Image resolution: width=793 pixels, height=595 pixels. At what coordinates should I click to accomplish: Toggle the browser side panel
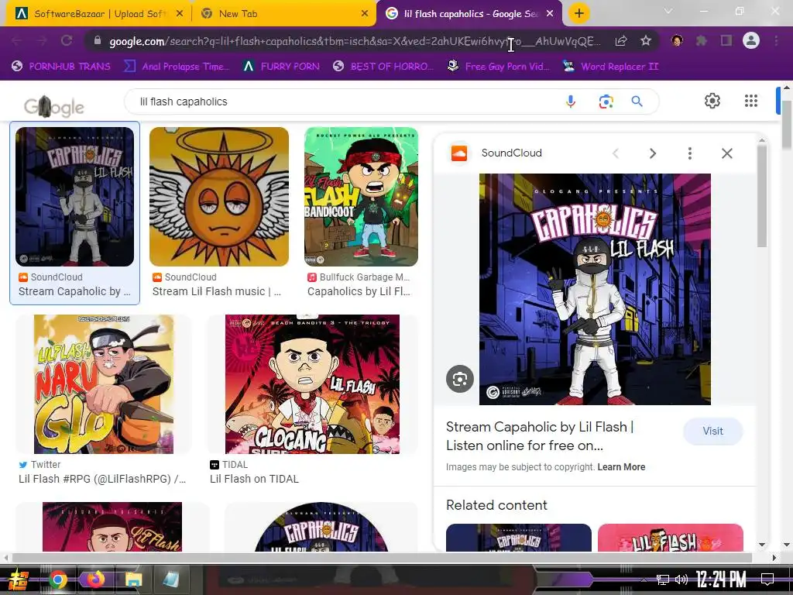click(x=726, y=41)
